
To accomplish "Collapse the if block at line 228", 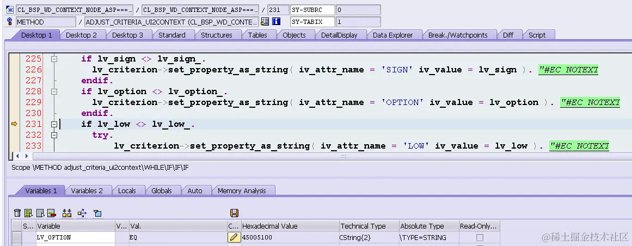I will pos(54,91).
